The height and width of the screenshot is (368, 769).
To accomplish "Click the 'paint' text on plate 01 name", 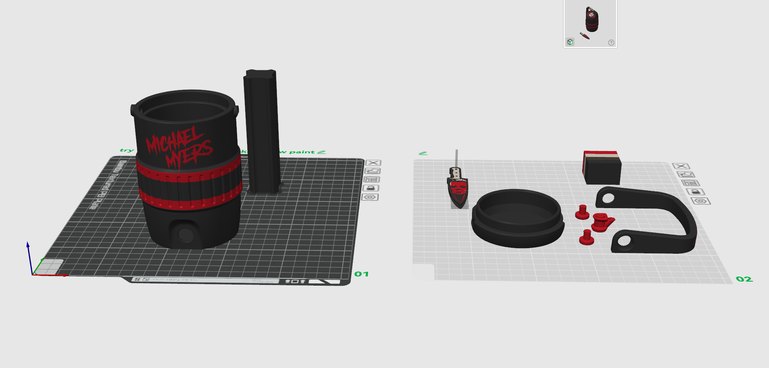I will click(x=302, y=152).
